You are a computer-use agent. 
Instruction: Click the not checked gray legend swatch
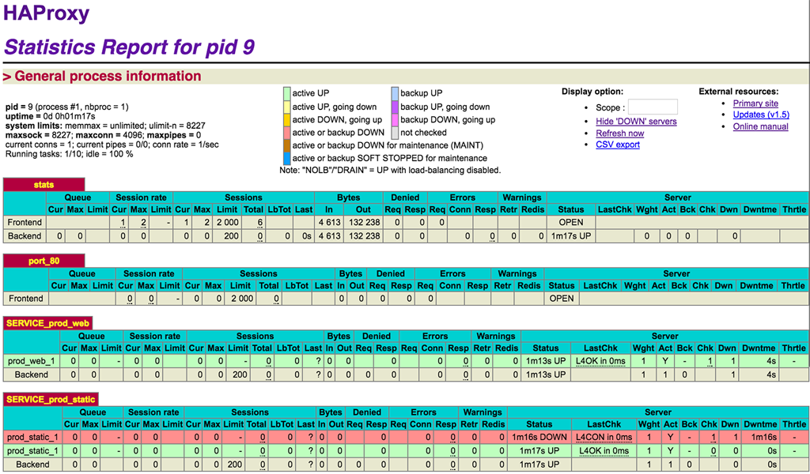[x=396, y=133]
